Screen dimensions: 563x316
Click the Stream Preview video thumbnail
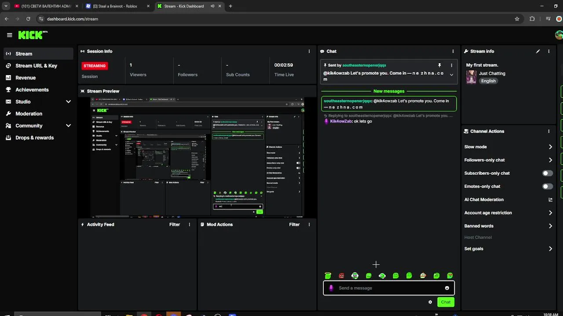197,157
